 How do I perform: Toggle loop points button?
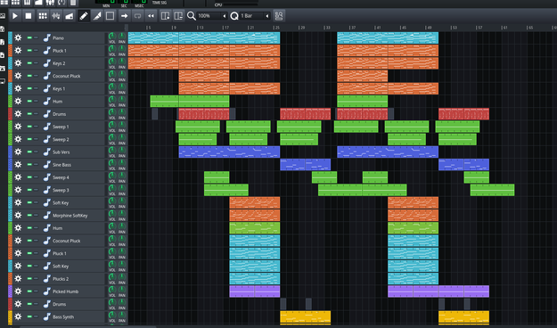(137, 16)
